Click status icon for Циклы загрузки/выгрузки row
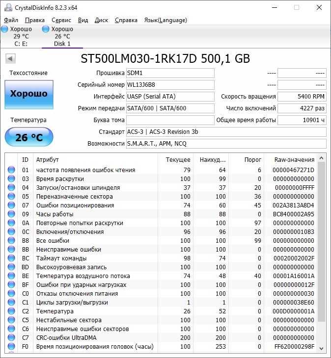The height and width of the screenshot is (358, 331). [11, 302]
